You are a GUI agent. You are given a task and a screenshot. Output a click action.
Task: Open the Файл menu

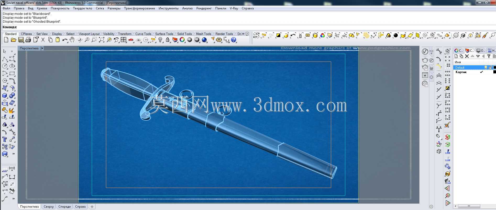point(7,8)
